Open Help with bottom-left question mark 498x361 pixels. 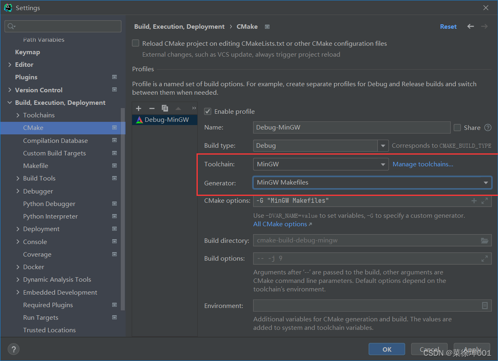(14, 349)
